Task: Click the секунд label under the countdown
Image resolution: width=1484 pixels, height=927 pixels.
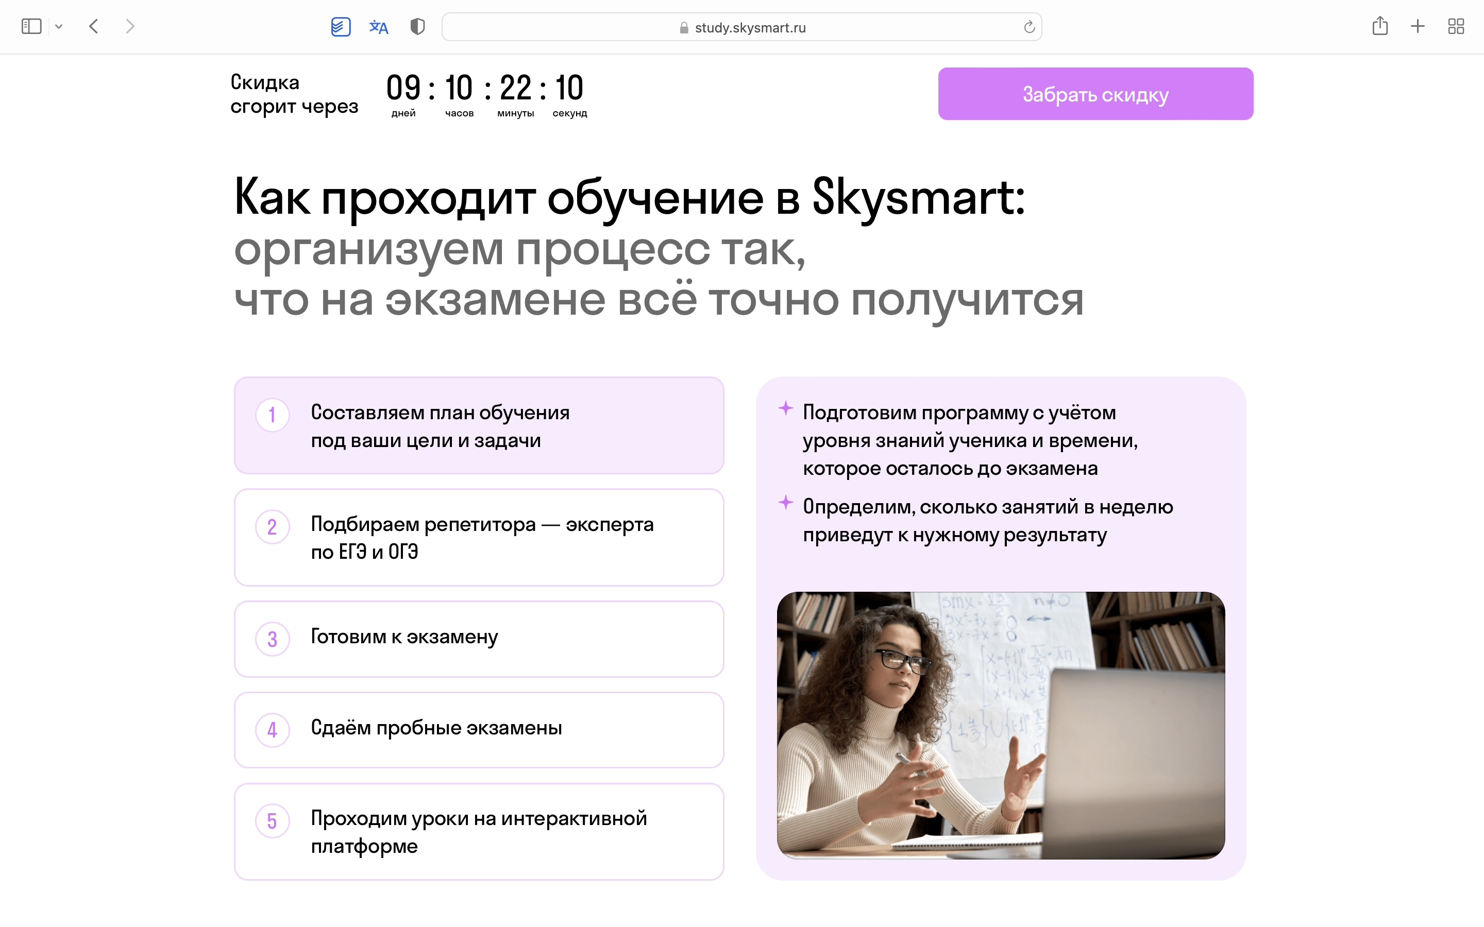Action: coord(570,113)
